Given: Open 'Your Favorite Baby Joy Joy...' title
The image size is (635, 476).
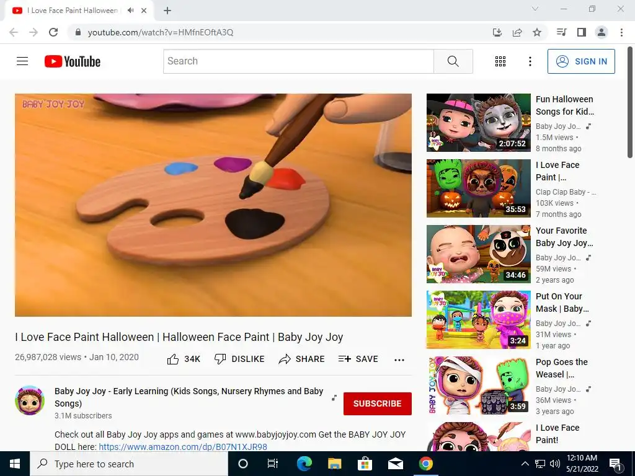Looking at the screenshot, I should click(x=564, y=237).
